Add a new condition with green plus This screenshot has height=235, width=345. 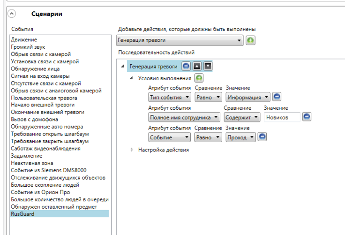[x=199, y=78]
